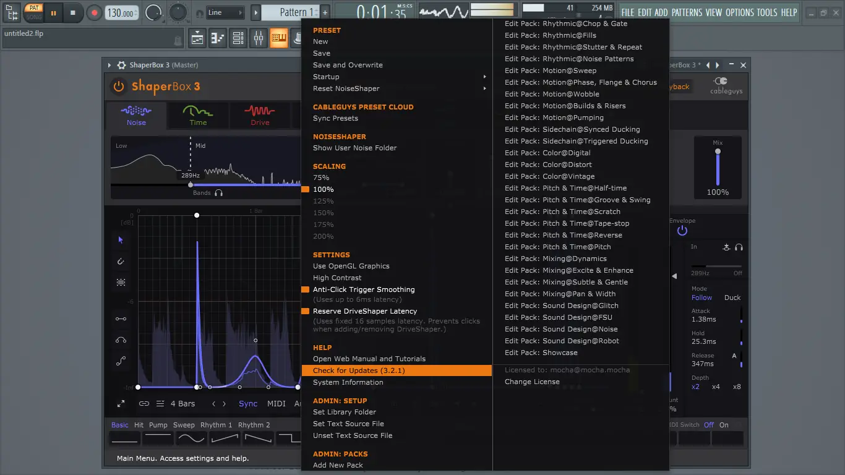Click Sync Presets under Preset Cloud
Image resolution: width=845 pixels, height=475 pixels.
335,118
